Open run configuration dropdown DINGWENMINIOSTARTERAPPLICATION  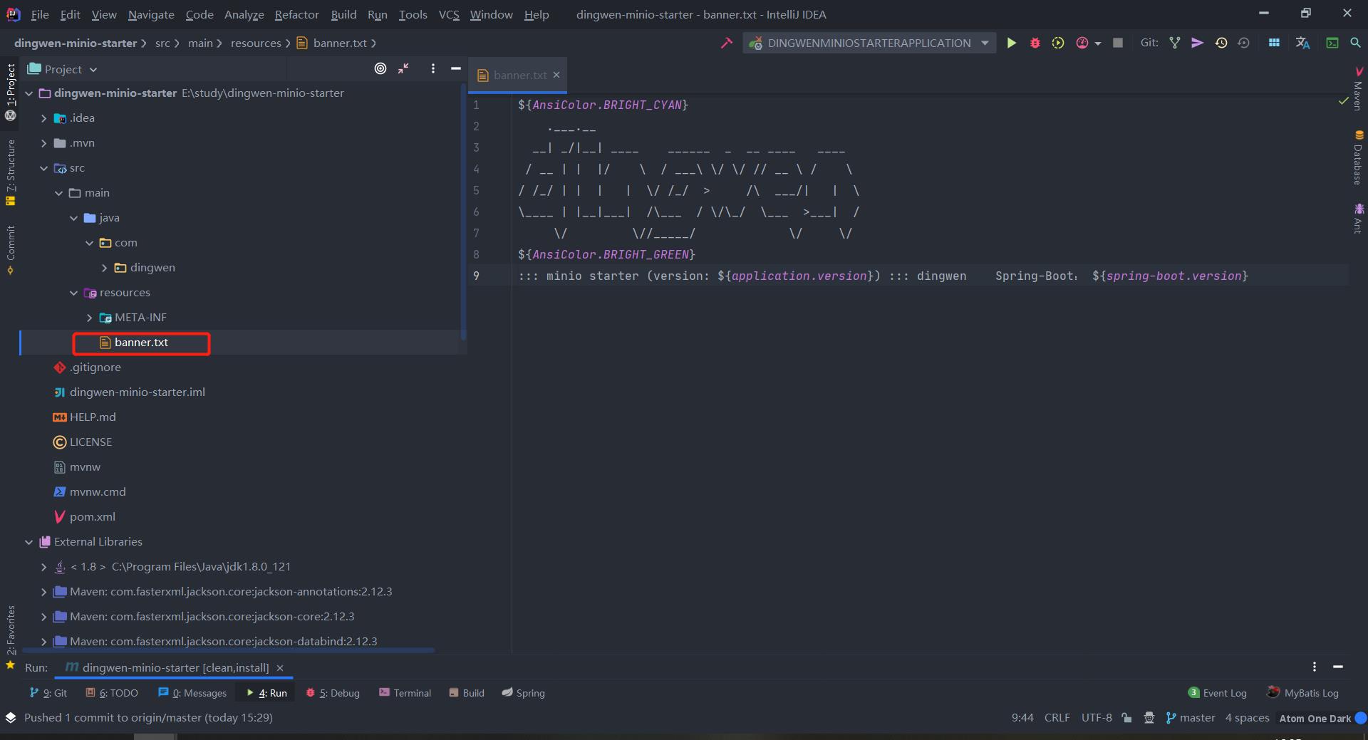(869, 43)
